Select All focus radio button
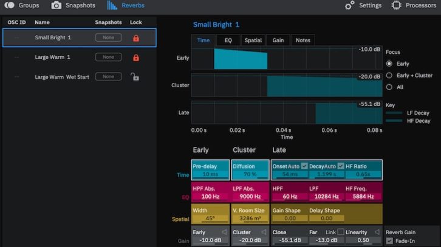This screenshot has height=247, width=441. click(389, 87)
